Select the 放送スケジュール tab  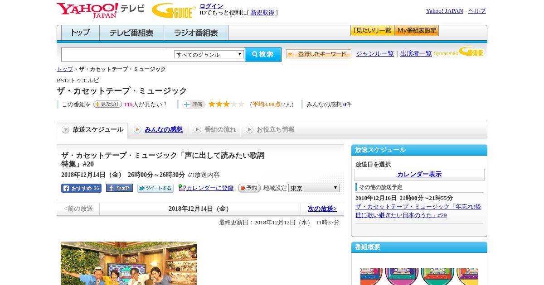(92, 130)
